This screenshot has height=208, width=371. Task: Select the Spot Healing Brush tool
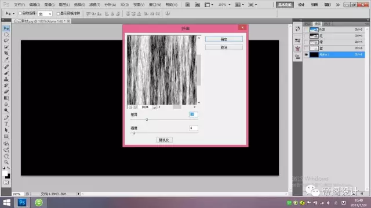tap(6, 67)
